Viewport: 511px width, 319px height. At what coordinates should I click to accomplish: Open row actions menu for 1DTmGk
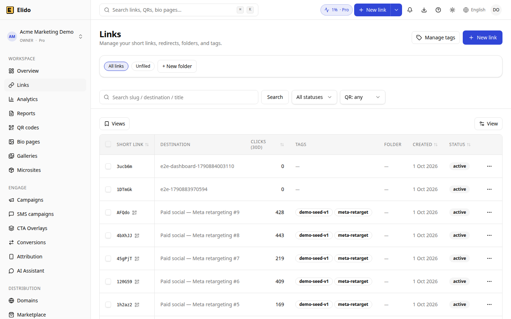point(489,189)
